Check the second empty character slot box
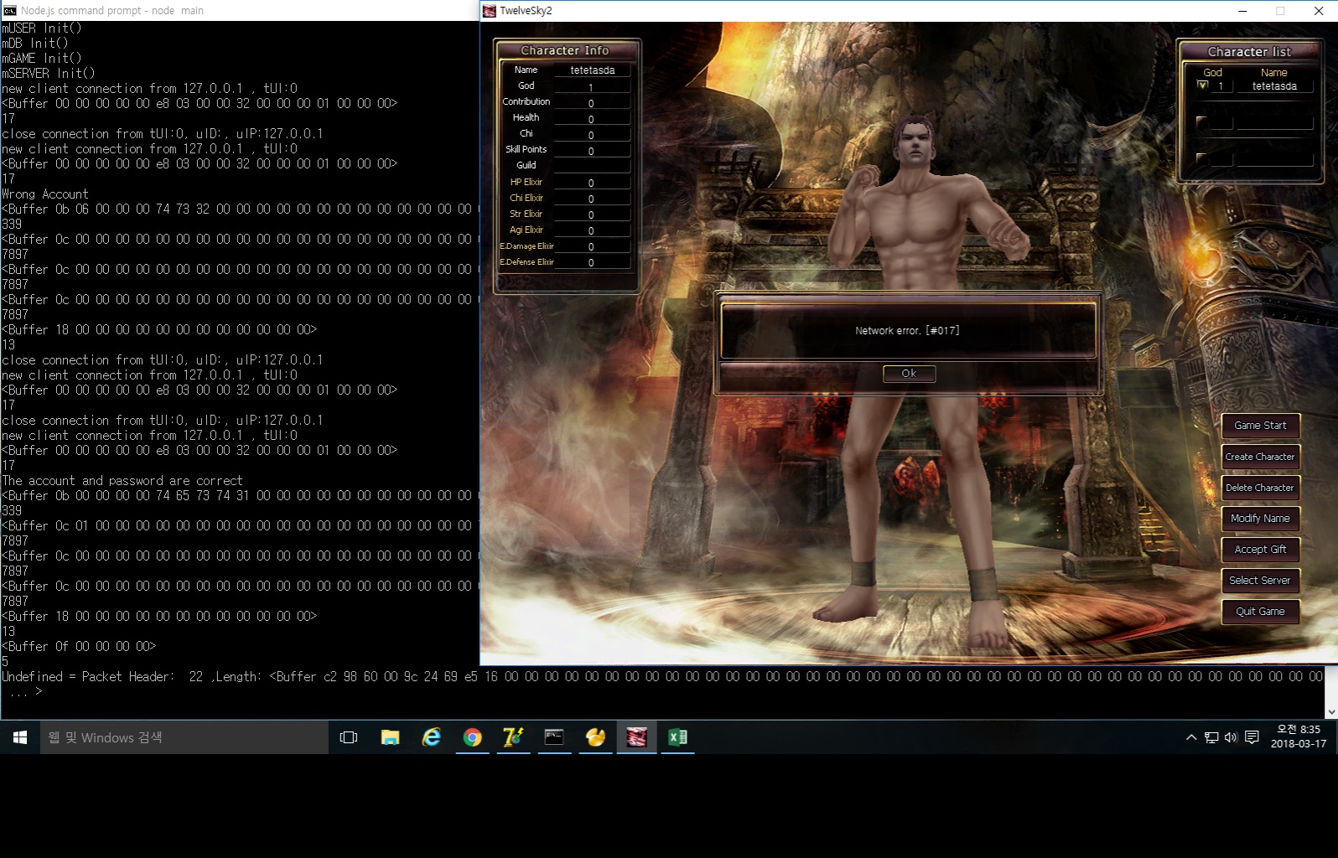1338x858 pixels. 1201,122
